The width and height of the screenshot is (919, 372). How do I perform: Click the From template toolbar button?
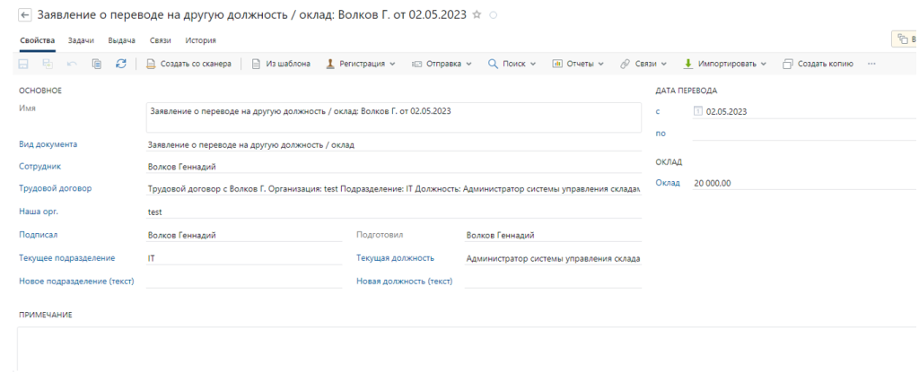click(282, 64)
